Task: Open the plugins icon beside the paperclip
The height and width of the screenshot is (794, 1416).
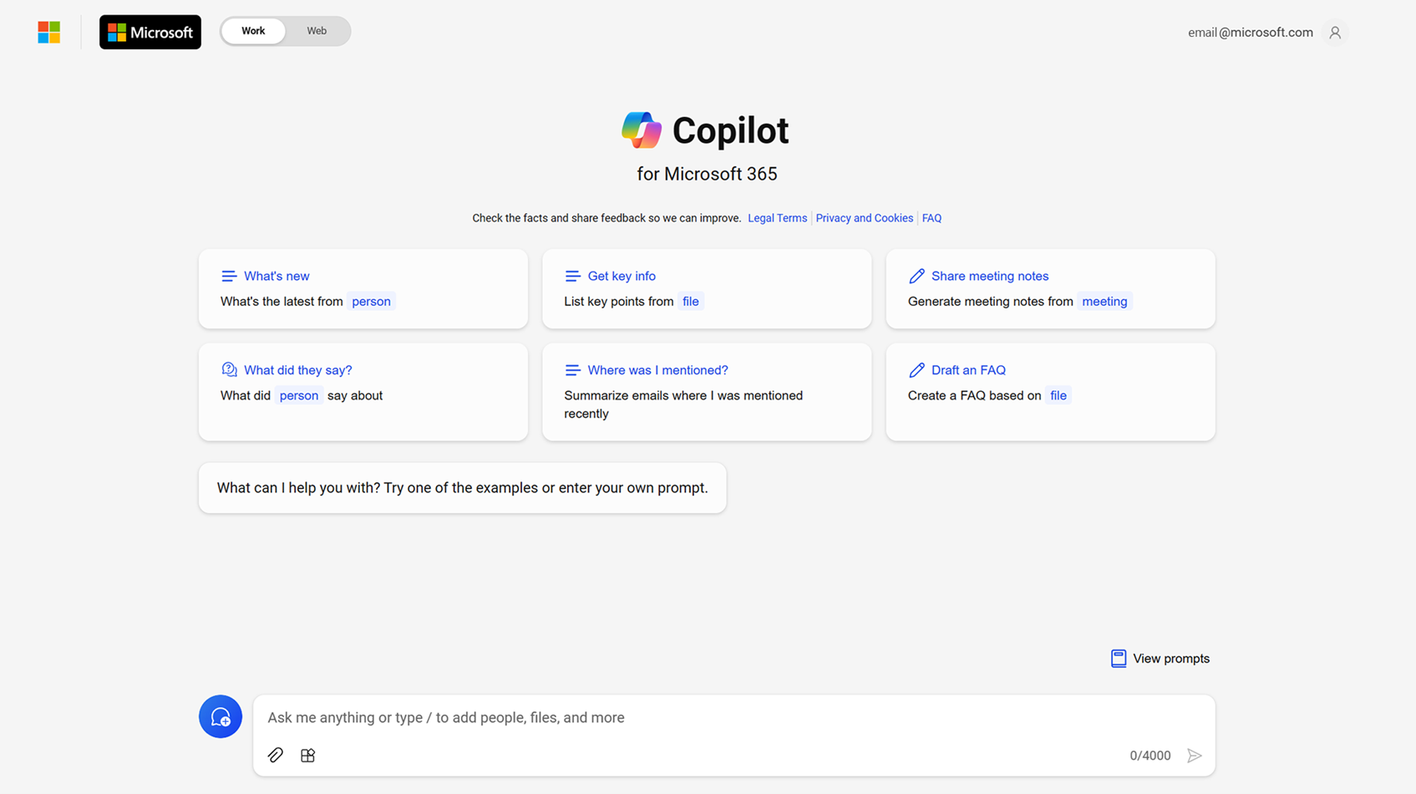Action: pos(307,755)
